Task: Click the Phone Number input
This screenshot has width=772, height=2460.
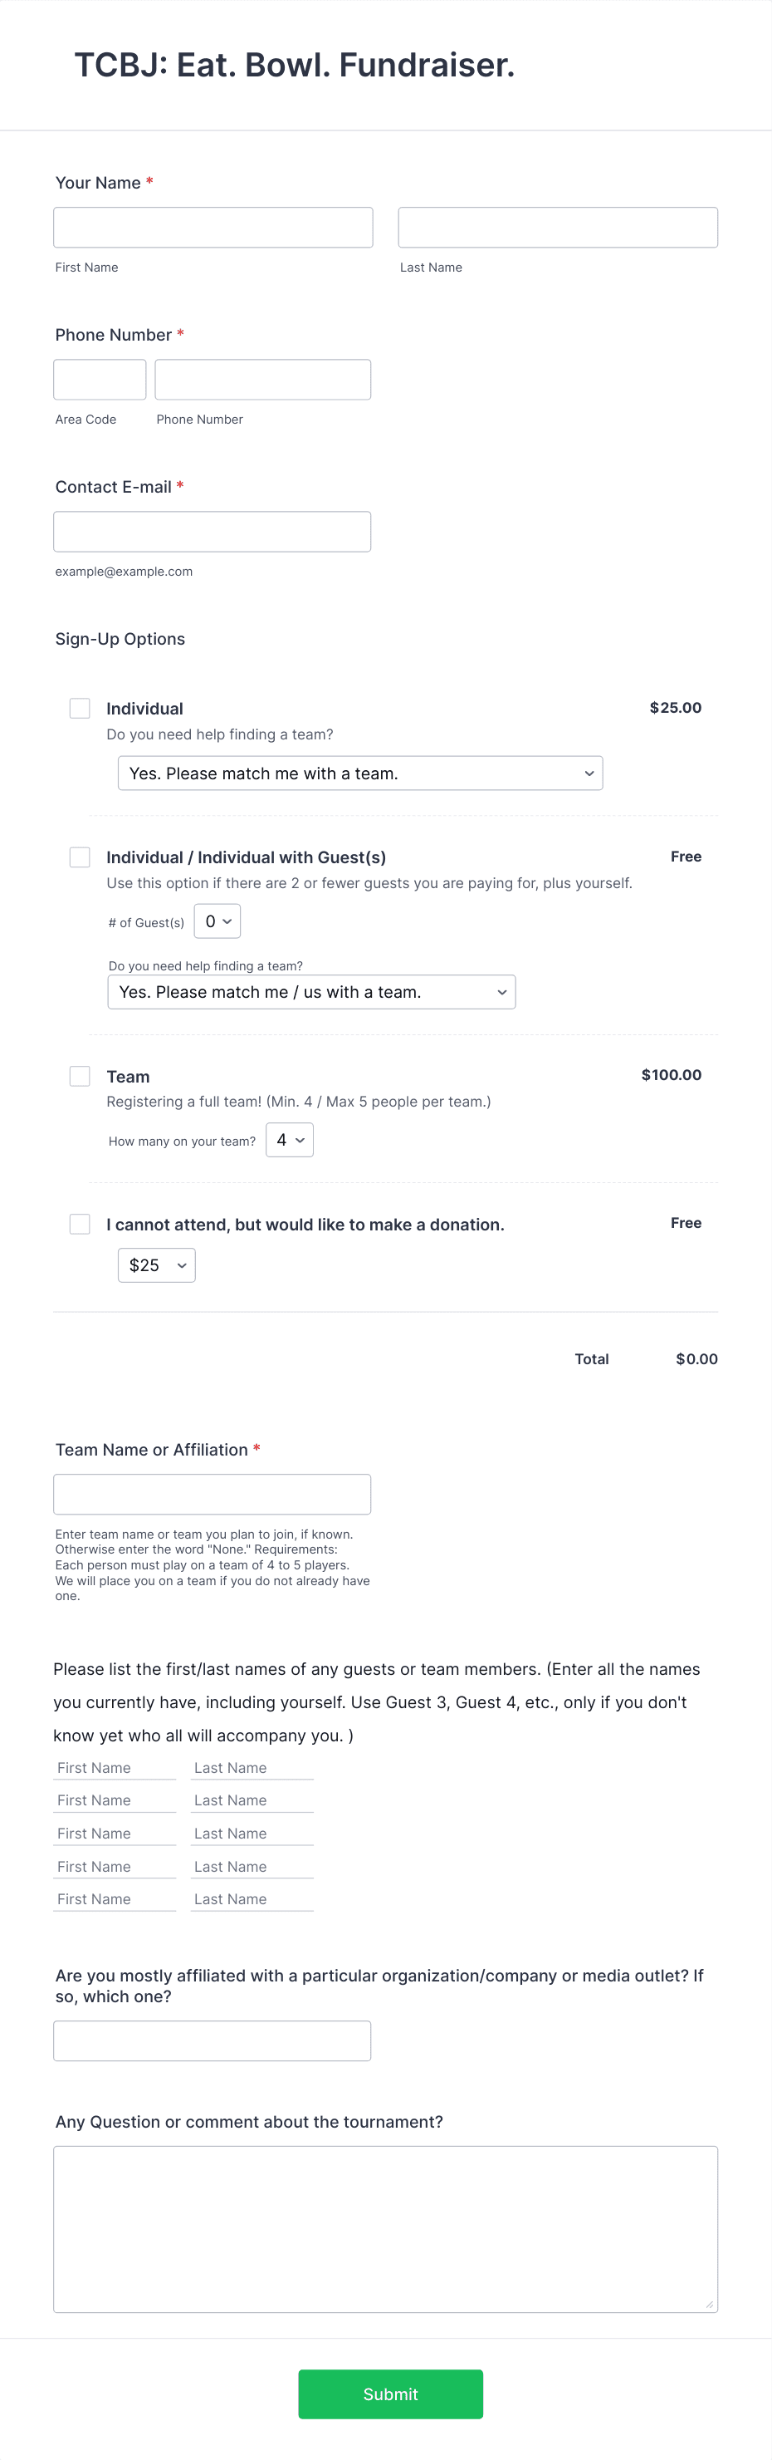Action: 262,378
